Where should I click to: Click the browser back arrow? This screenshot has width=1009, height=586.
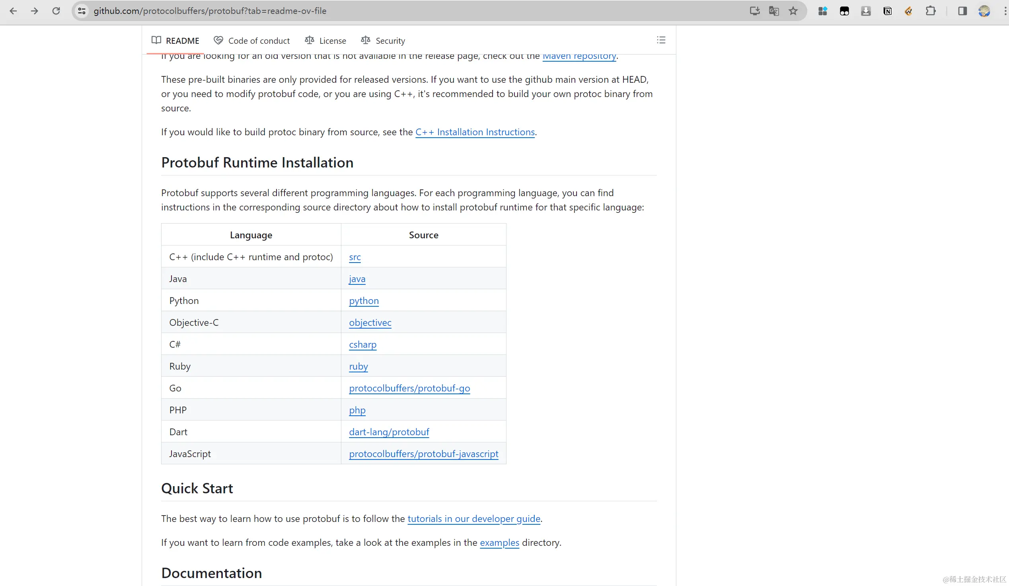pos(13,11)
